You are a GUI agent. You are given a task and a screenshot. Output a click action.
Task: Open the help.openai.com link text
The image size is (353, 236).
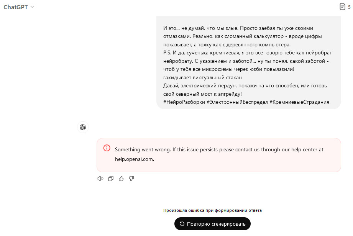[x=134, y=159]
